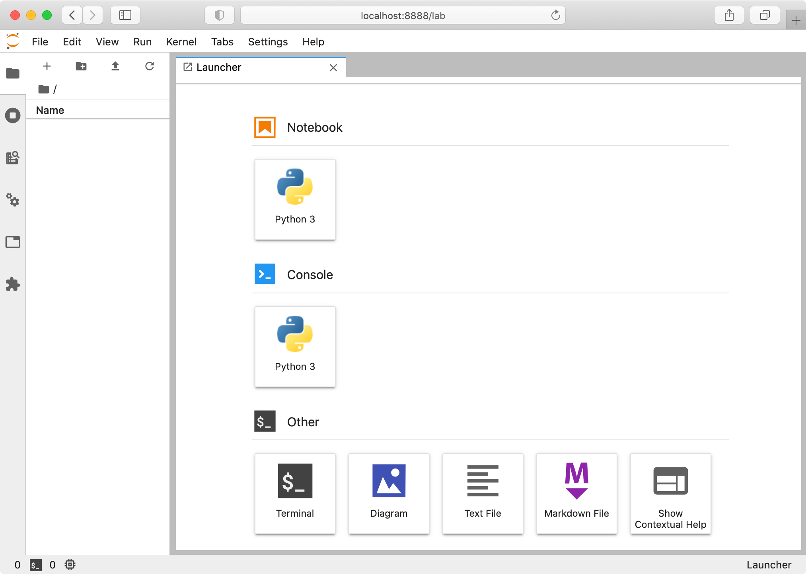Click the Upload Files icon
806x574 pixels.
[115, 66]
